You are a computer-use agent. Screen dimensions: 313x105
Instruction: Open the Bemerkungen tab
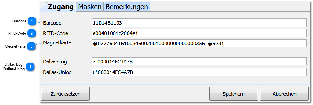point(126,7)
